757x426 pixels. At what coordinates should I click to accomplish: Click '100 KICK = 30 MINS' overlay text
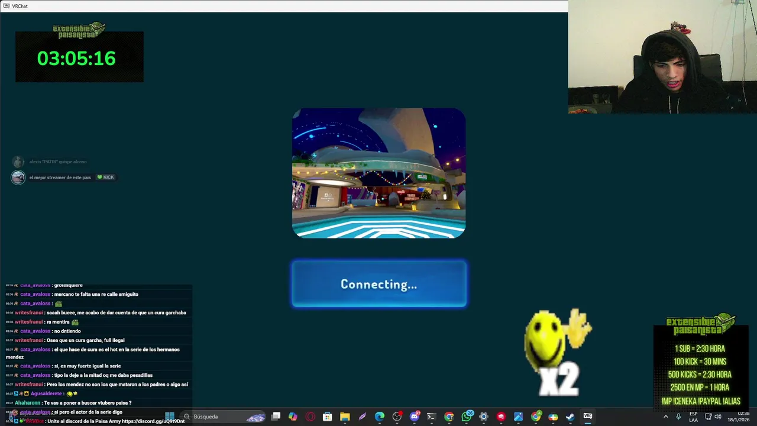[x=700, y=362]
